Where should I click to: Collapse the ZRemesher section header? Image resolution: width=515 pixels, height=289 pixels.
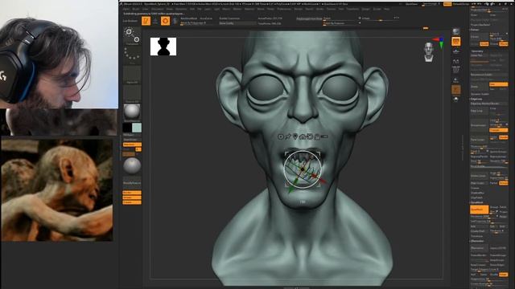(477, 241)
